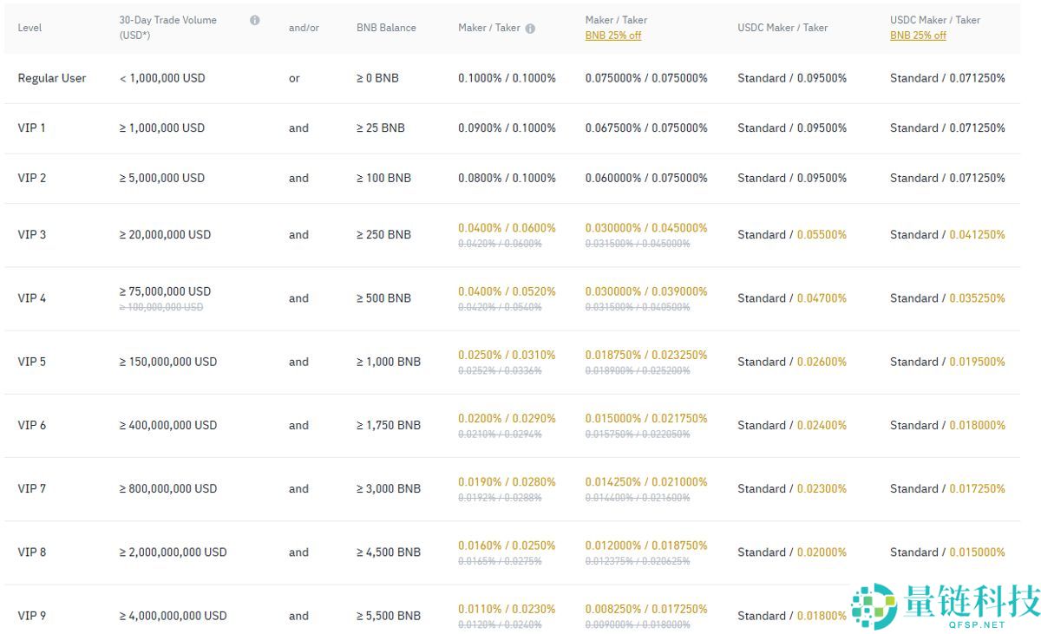The width and height of the screenshot is (1041, 634).
Task: Click VIP 6 Standard / 0.02400% USDC cell
Action: click(792, 425)
